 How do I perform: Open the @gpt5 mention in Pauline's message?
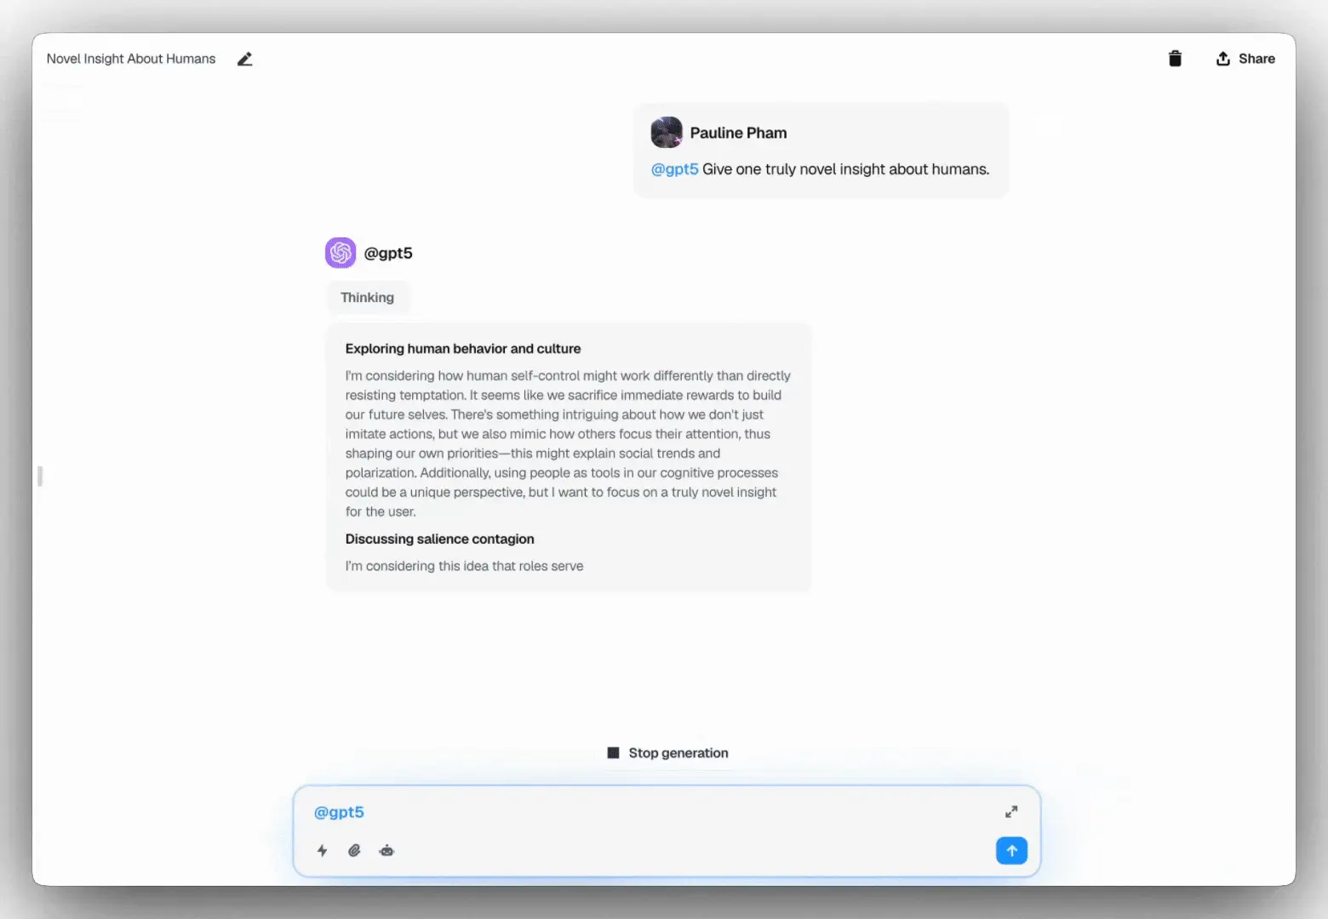pos(674,168)
